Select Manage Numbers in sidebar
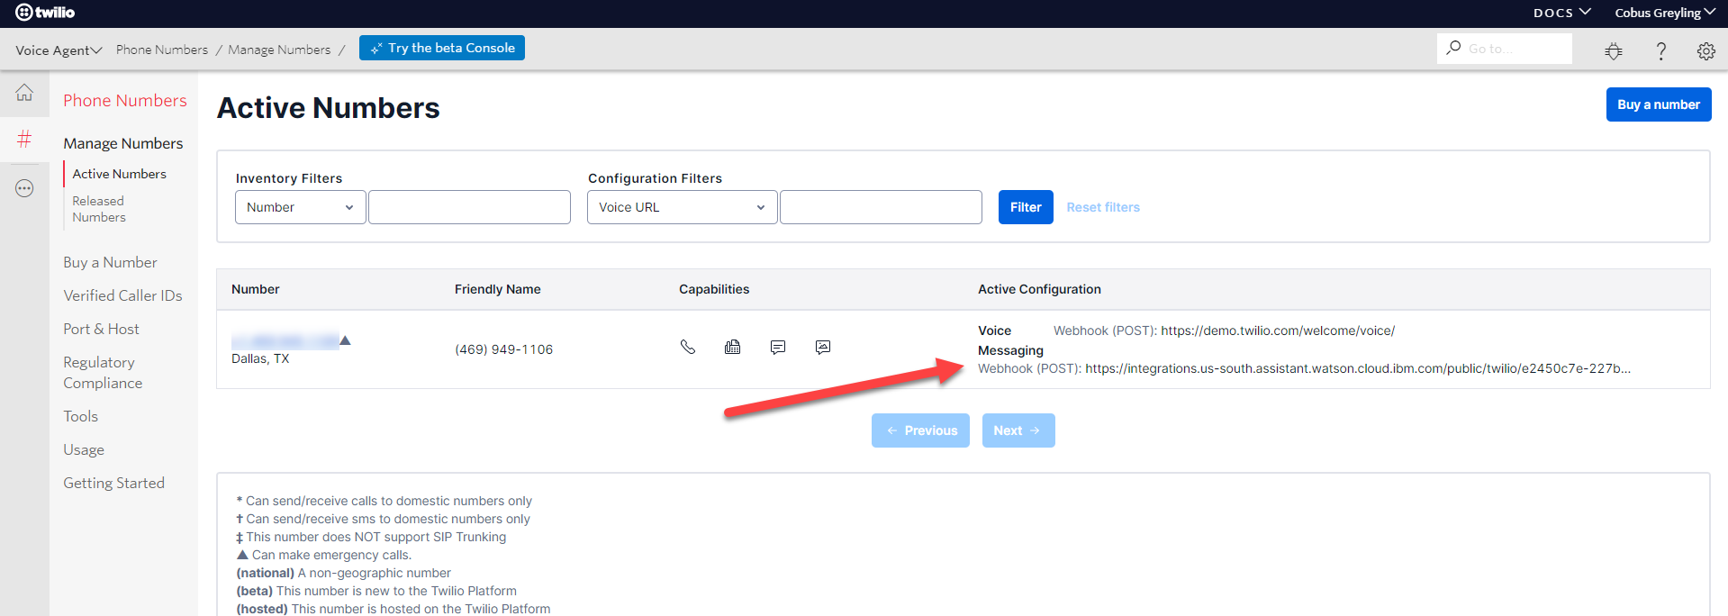 click(123, 143)
